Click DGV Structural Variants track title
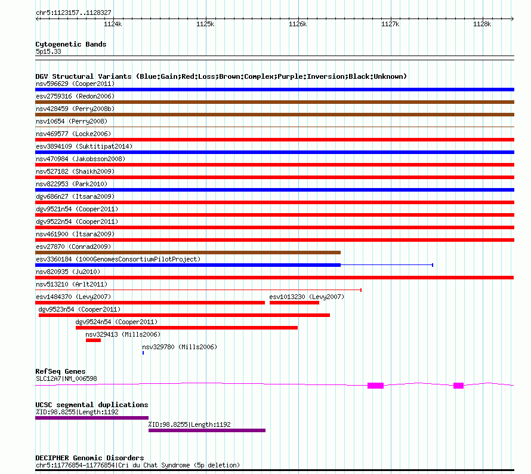This screenshot has width=531, height=474. [x=221, y=76]
